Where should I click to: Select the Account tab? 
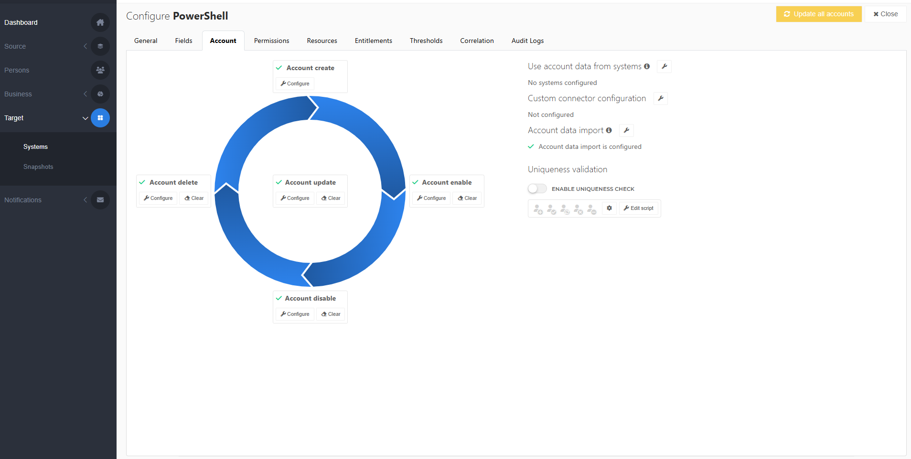pyautogui.click(x=223, y=41)
